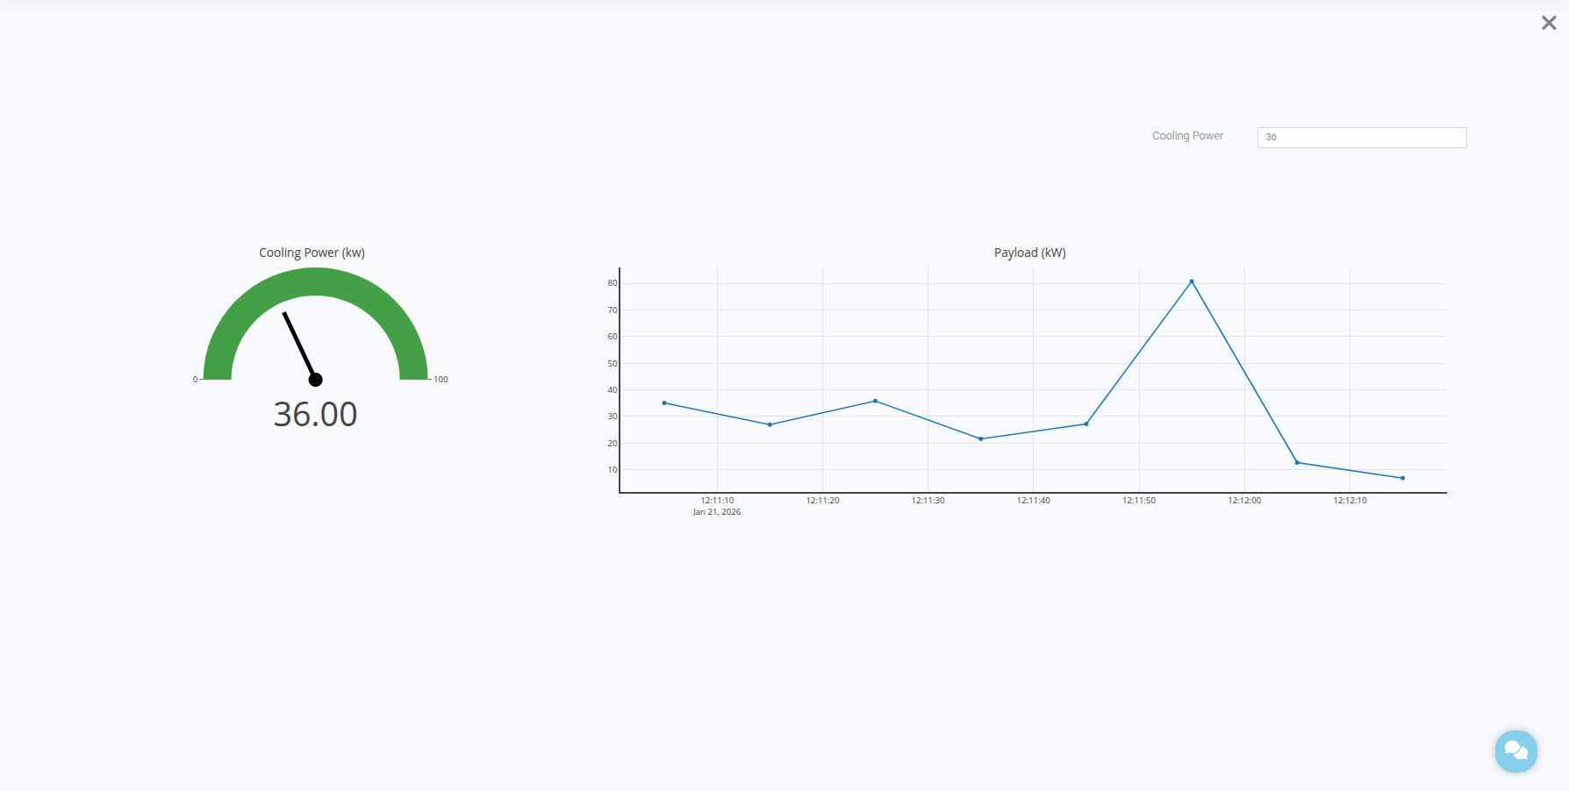Click the 80 label on the y-axis
Screen dimensions: 1569x791
(612, 283)
